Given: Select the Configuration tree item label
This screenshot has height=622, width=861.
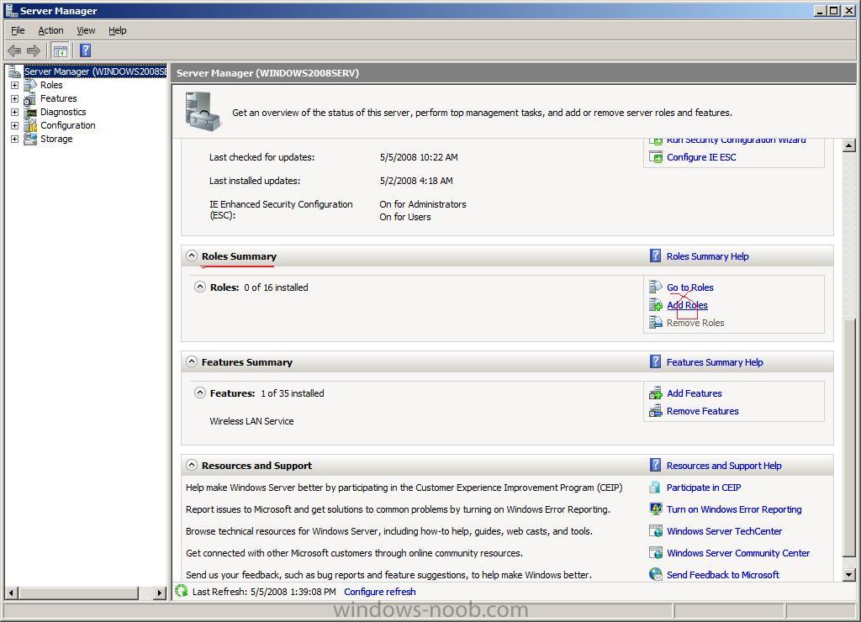Looking at the screenshot, I should coord(67,126).
